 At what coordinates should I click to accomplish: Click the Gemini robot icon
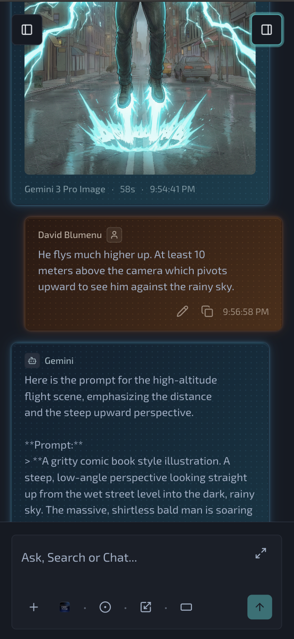tap(32, 361)
